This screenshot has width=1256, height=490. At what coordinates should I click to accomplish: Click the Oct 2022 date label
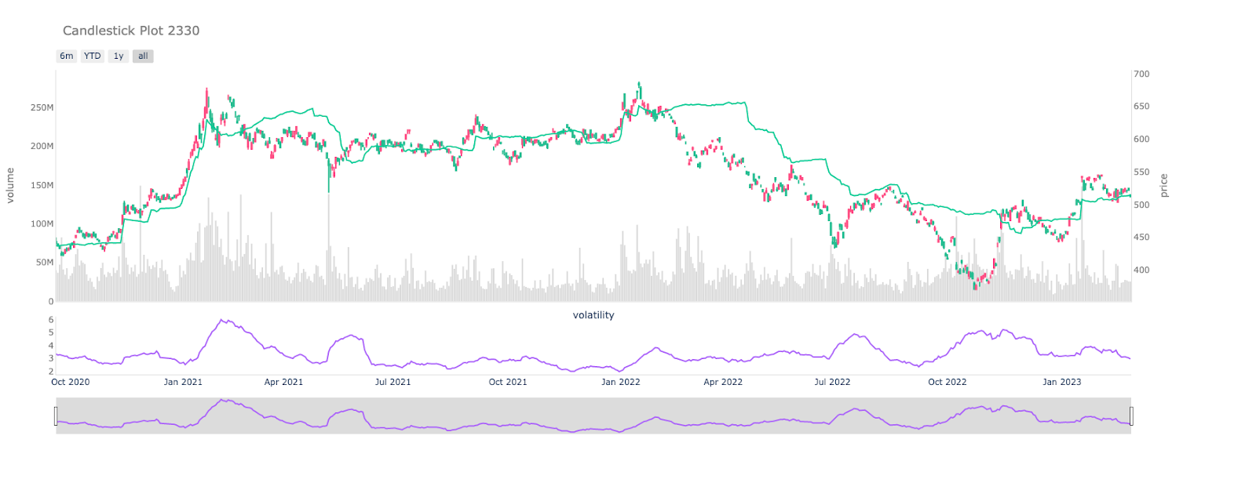947,383
